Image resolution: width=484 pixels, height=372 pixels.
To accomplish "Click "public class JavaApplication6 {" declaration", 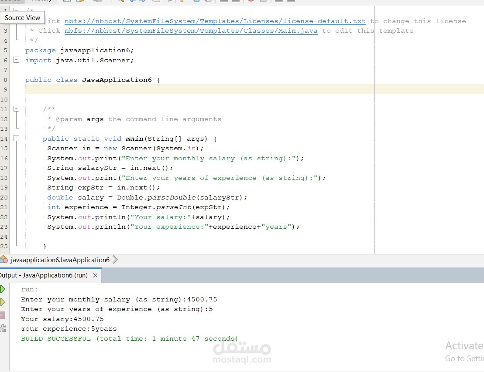I will tap(93, 80).
